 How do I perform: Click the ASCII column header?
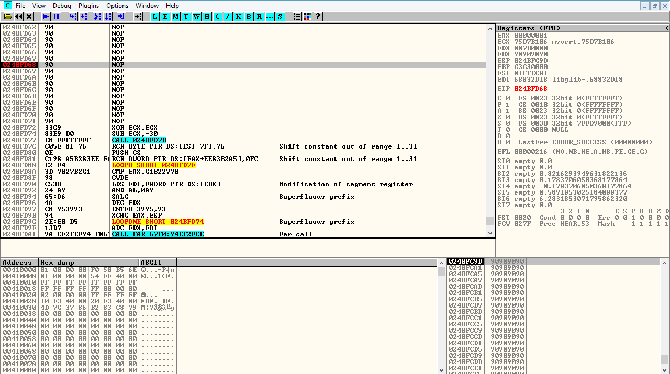coord(158,263)
